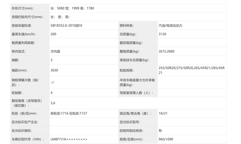Select the GB18352.6-2016国VI value
241x144 pixels.
tap(66, 26)
